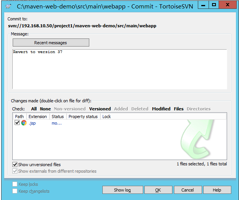239x200 pixels.
Task: Select None in Check filters
Action: click(x=45, y=109)
